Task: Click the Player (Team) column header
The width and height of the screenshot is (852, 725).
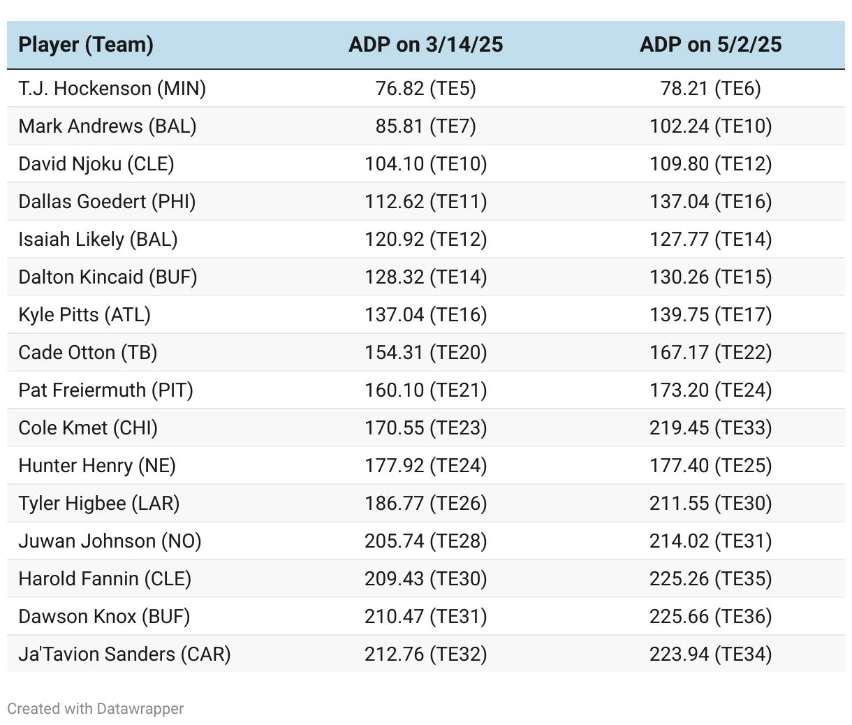Action: pos(86,45)
